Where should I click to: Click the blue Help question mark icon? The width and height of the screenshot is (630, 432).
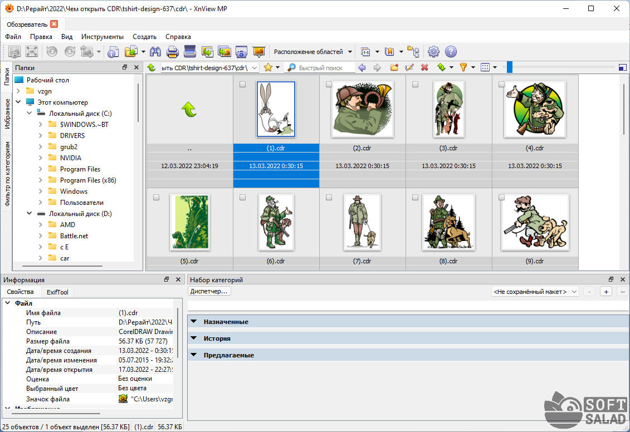click(451, 51)
